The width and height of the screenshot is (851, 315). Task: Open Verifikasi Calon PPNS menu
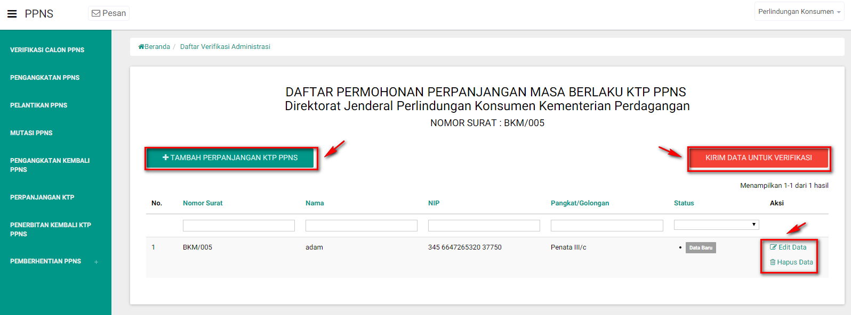click(47, 50)
